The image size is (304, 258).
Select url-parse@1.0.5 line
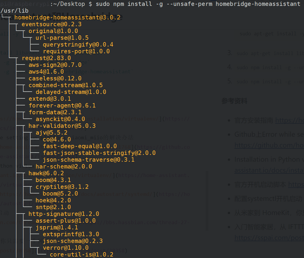tap(62, 38)
